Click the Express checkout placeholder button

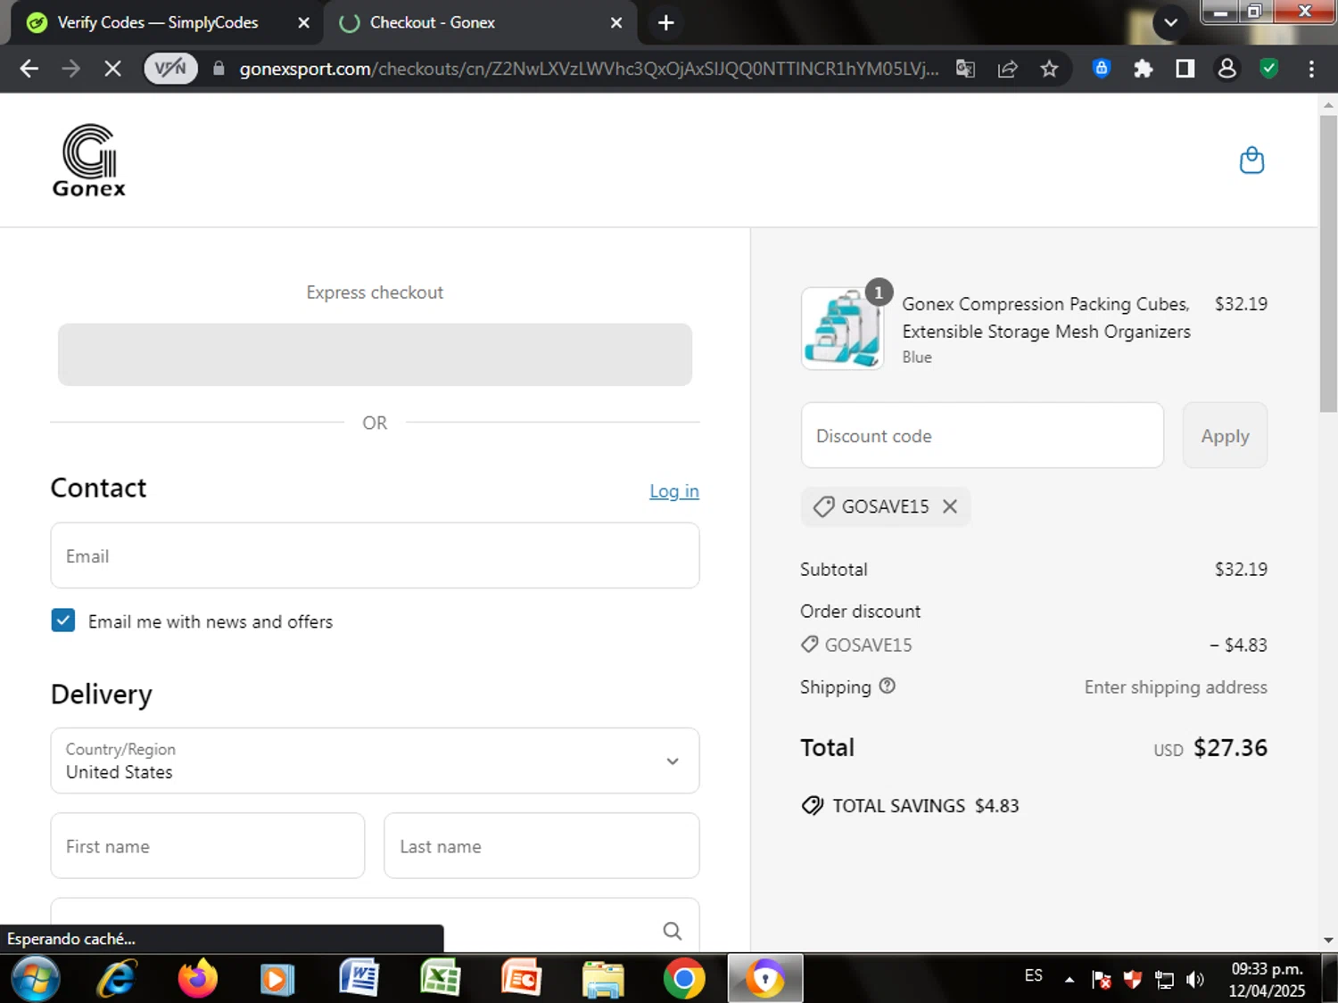click(x=375, y=355)
